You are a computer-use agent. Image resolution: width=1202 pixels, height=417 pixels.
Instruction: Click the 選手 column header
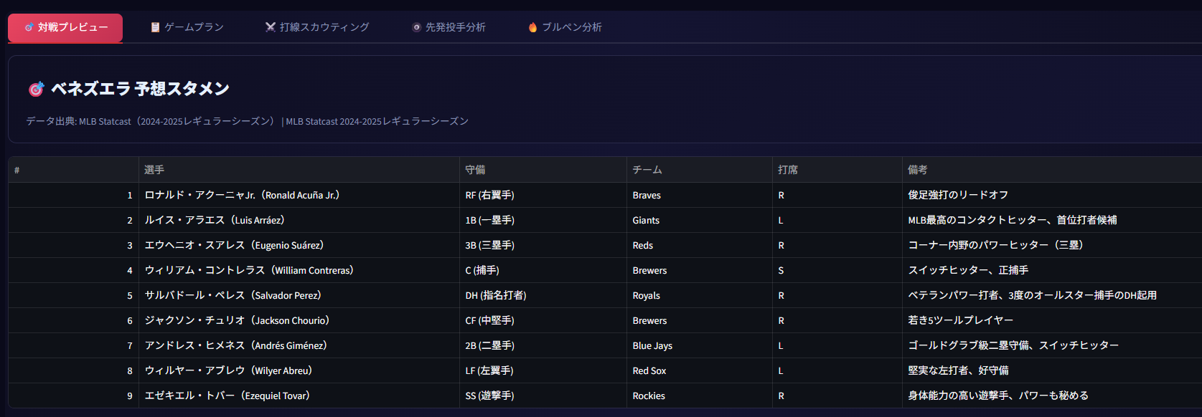[x=299, y=170]
